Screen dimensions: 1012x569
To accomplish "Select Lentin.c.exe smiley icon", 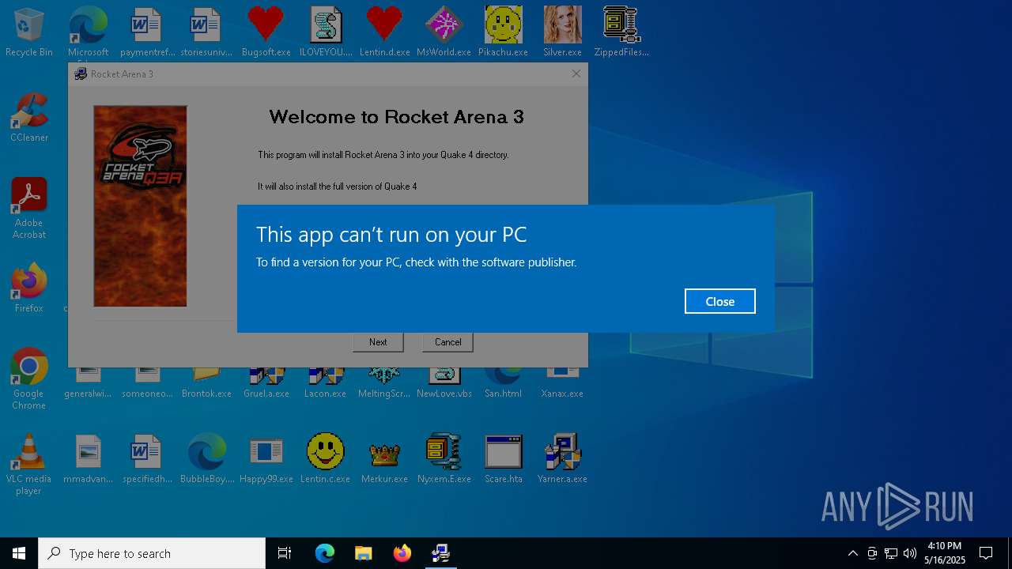I will pyautogui.click(x=325, y=459).
